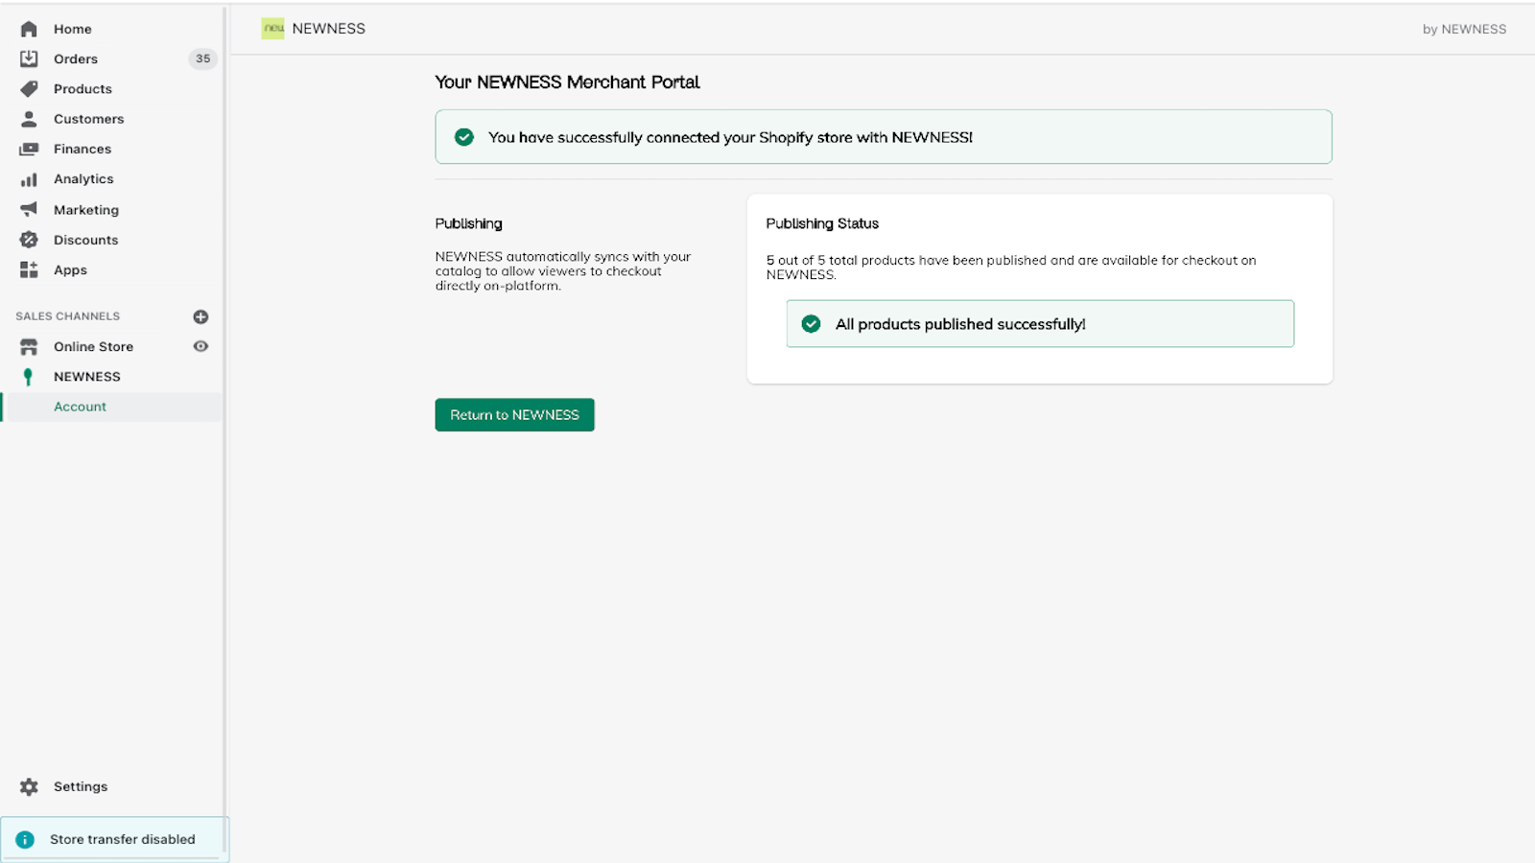The image size is (1535, 863).
Task: Click the info icon beside Store transfer disabled
Action: click(25, 839)
